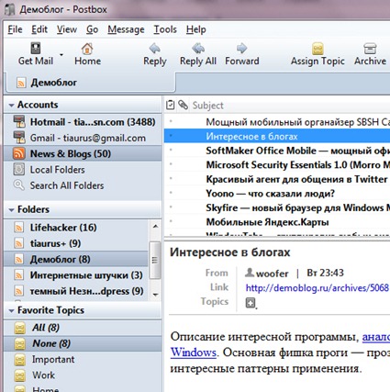Click the Reply arrow icon
The width and height of the screenshot is (390, 392).
coord(155,49)
